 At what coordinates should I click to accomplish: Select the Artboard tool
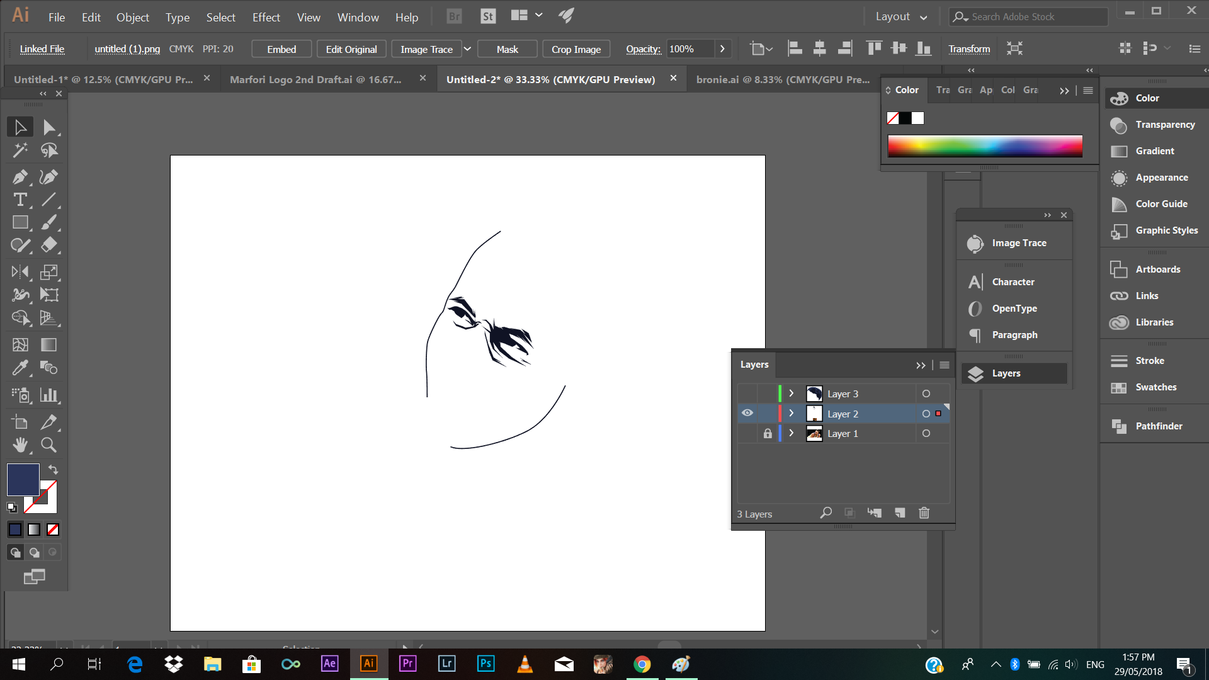pyautogui.click(x=20, y=422)
